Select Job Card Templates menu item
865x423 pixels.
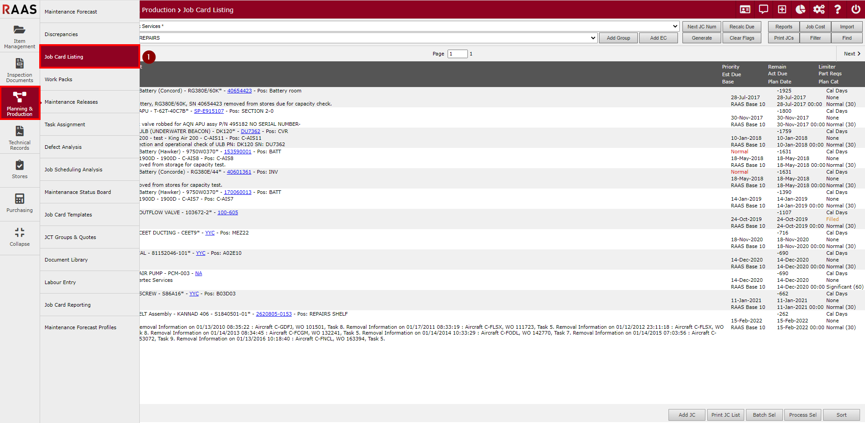click(x=68, y=215)
